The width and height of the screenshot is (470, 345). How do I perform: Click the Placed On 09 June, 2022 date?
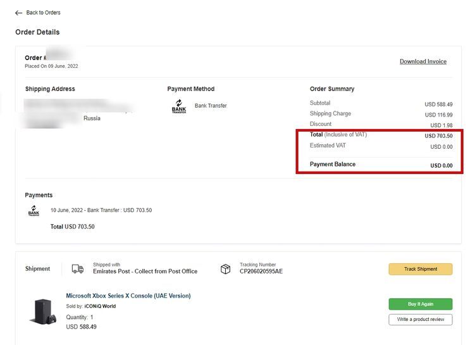click(51, 66)
